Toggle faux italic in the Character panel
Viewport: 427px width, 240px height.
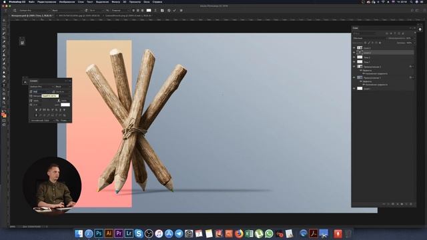point(40,109)
